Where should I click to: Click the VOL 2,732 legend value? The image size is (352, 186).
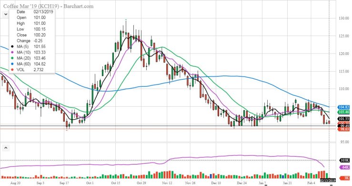pyautogui.click(x=39, y=70)
